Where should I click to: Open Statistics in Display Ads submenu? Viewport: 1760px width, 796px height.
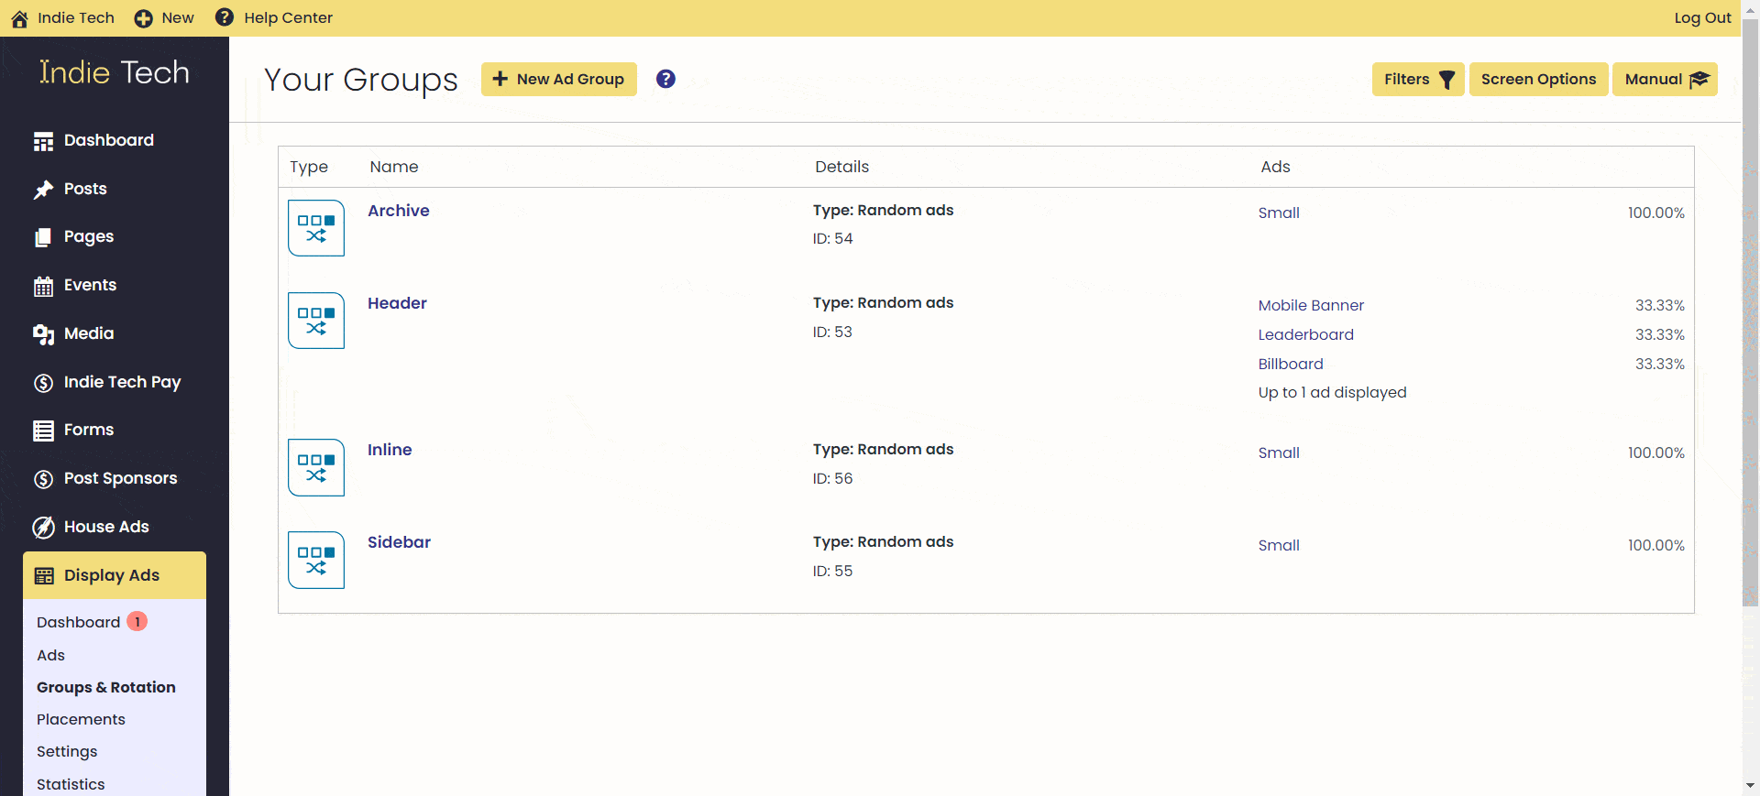tap(71, 784)
